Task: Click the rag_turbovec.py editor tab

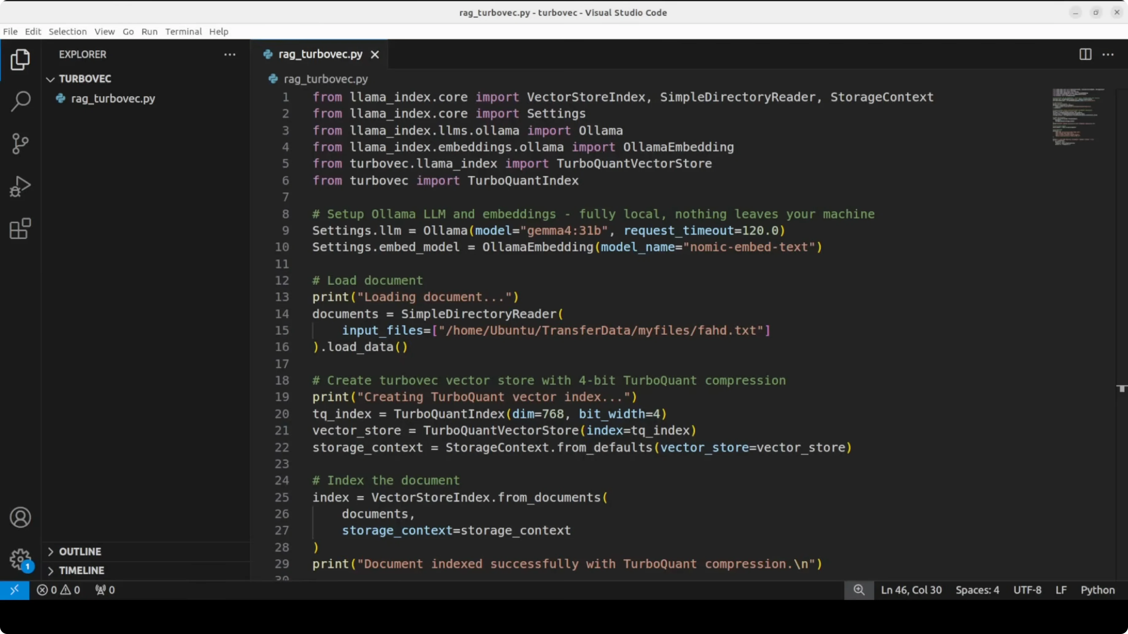Action: coord(318,54)
